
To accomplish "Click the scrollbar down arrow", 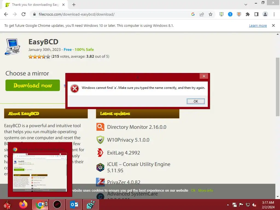I will (x=278, y=197).
